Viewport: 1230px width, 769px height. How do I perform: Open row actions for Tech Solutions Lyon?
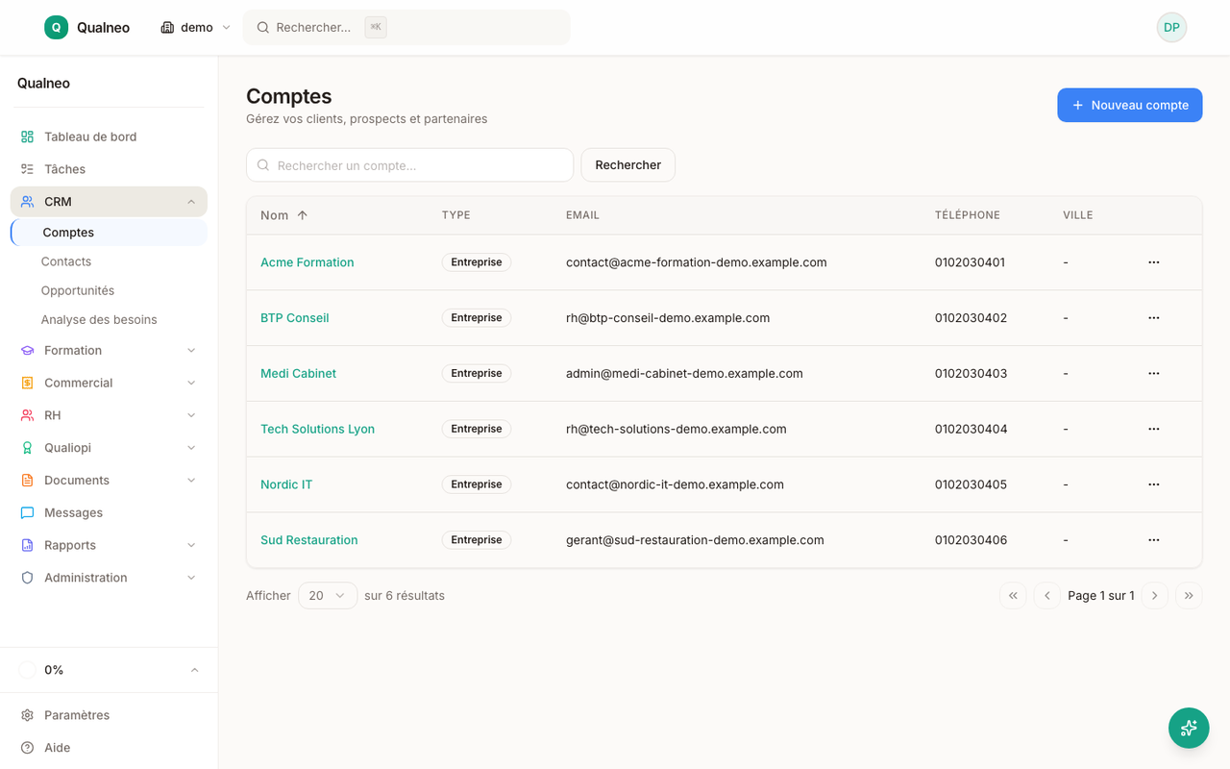click(1154, 429)
